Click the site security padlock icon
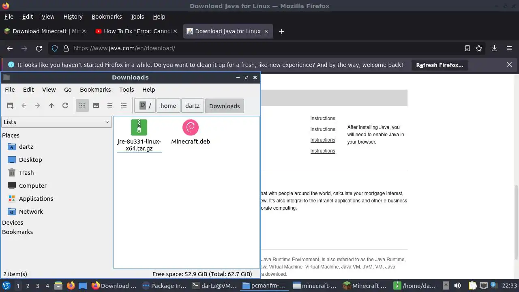519x292 pixels. (66, 48)
